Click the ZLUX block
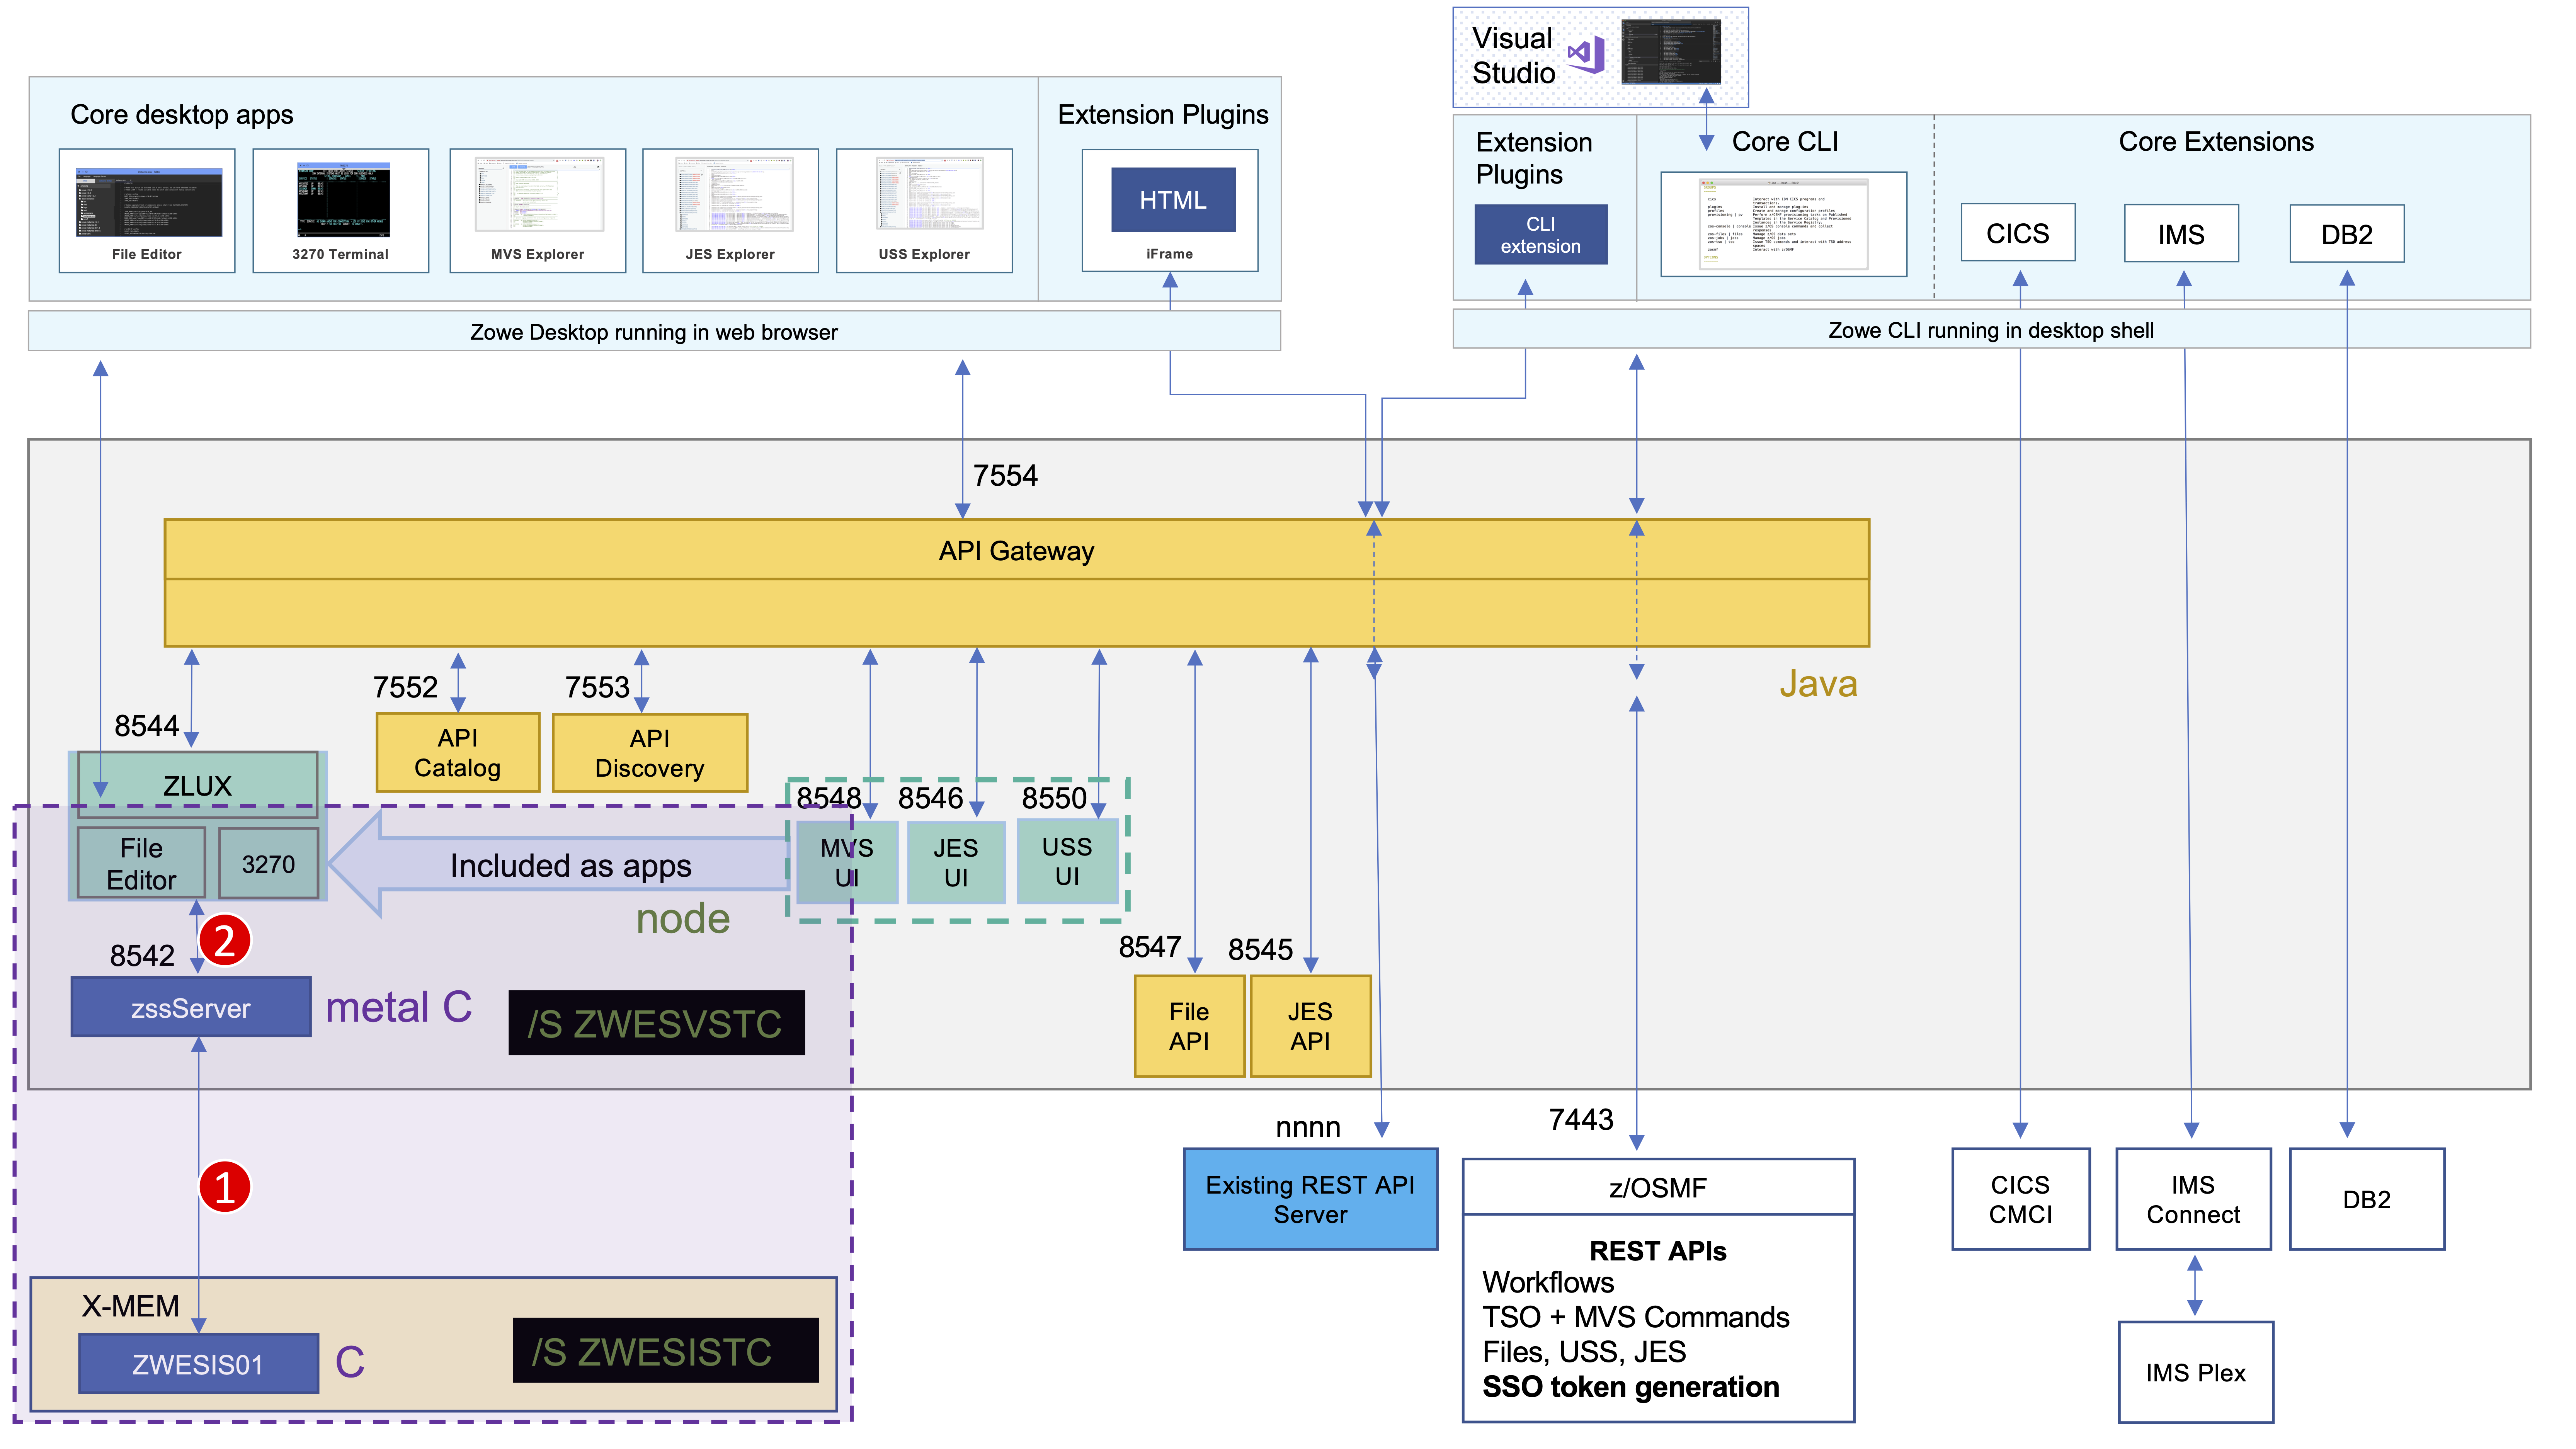 click(x=197, y=785)
